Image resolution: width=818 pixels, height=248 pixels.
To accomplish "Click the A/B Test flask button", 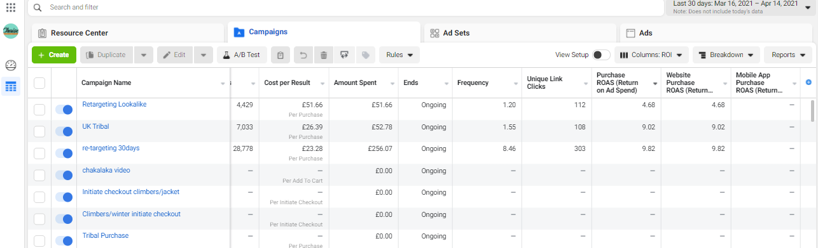I will [242, 55].
